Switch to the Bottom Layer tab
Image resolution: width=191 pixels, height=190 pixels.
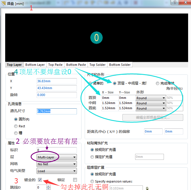click(35, 65)
